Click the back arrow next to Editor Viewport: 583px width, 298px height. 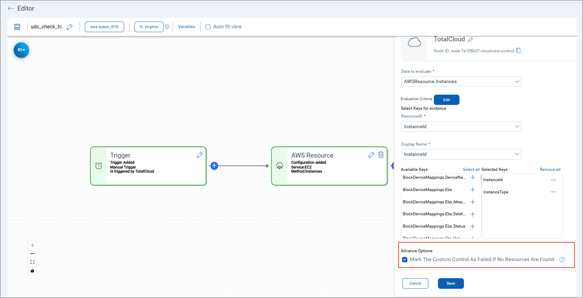click(11, 9)
